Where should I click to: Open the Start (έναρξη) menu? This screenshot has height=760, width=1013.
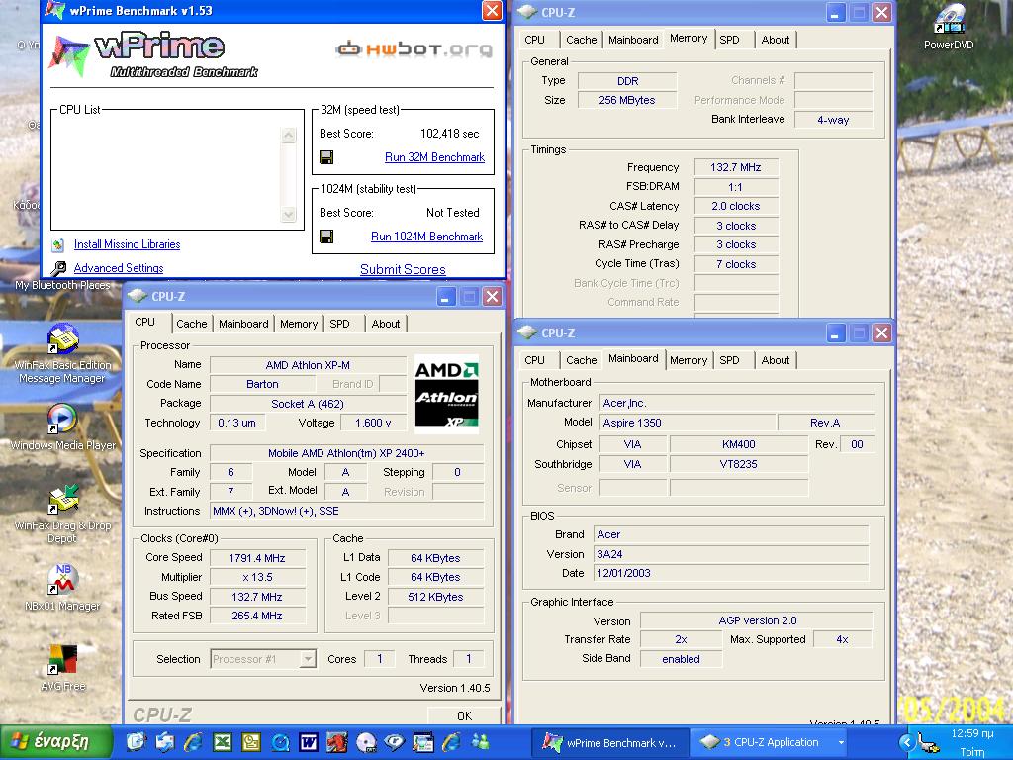[x=55, y=742]
